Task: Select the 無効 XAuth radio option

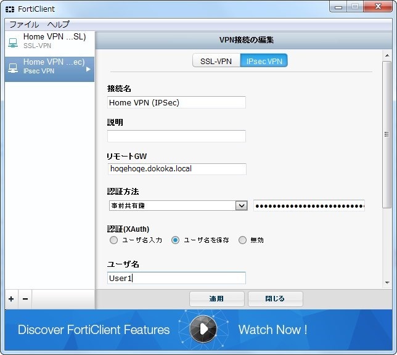Action: click(242, 240)
